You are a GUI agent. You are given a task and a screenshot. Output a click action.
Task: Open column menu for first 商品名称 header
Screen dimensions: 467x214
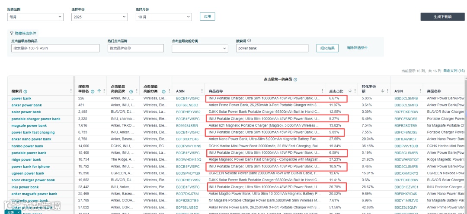[x=322, y=91]
